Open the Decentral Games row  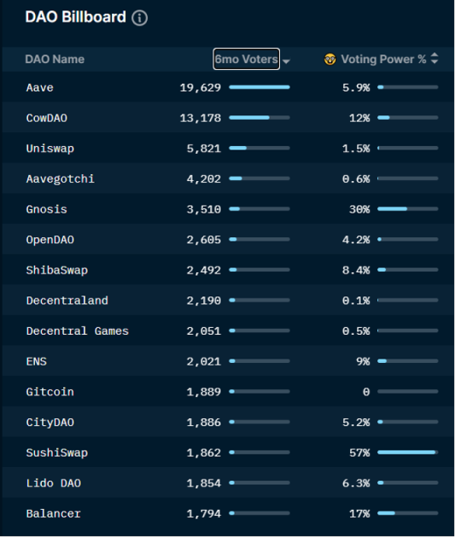227,331
